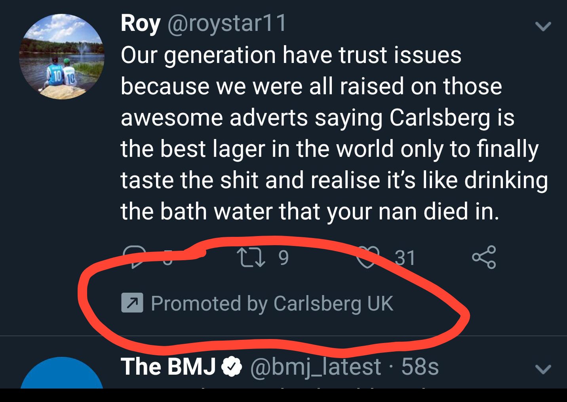Image resolution: width=567 pixels, height=402 pixels.
Task: Like the tweet with the heart icon
Action: [x=367, y=257]
